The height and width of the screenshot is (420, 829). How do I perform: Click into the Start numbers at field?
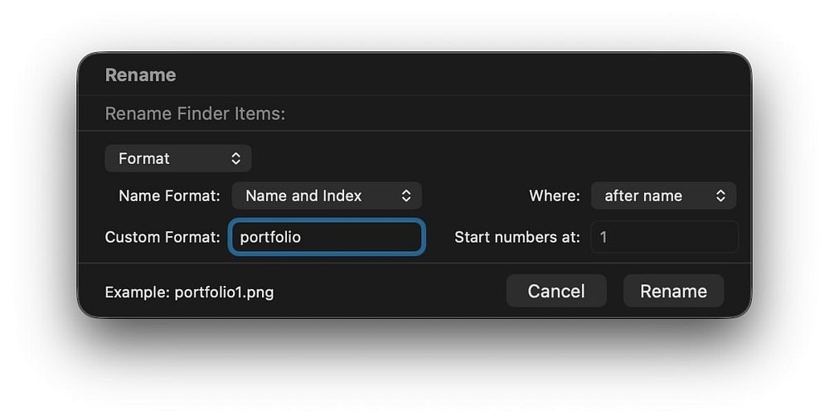click(665, 237)
